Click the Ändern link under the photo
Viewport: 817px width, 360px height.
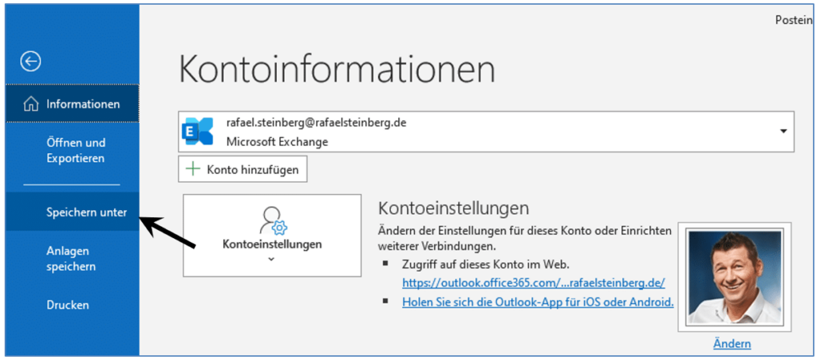point(732,344)
